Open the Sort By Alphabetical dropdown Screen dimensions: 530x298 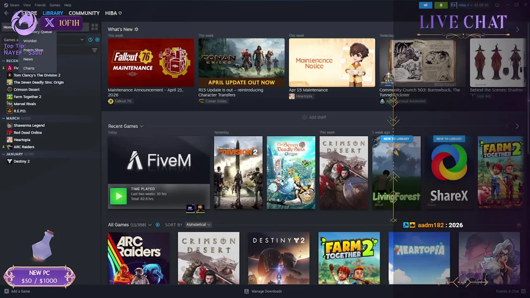[x=198, y=225]
